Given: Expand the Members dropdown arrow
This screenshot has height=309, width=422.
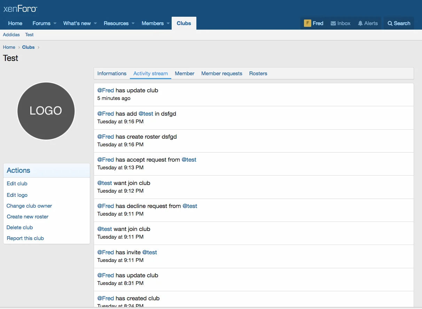Looking at the screenshot, I should coord(168,24).
